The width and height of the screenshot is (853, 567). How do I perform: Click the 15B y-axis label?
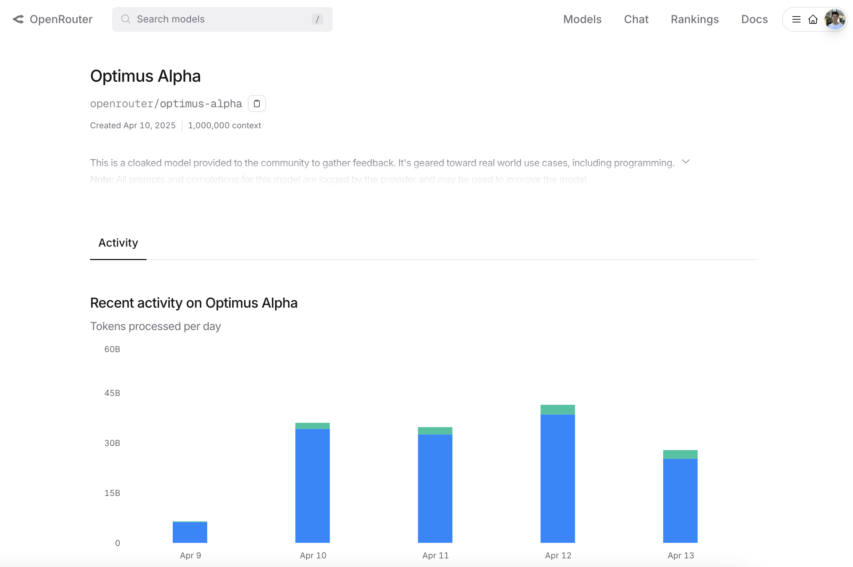tap(112, 493)
